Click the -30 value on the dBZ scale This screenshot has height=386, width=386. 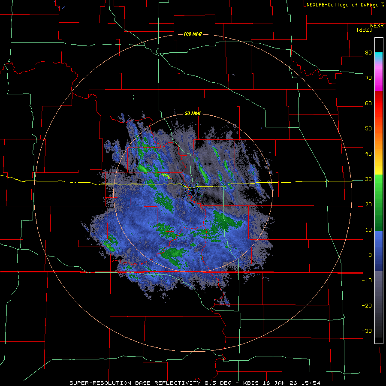367,331
